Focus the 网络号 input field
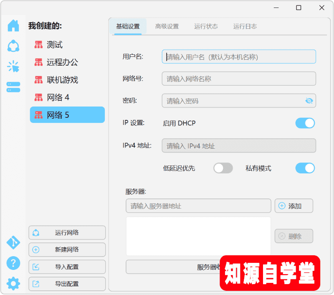This screenshot has width=334, height=295. click(239, 79)
